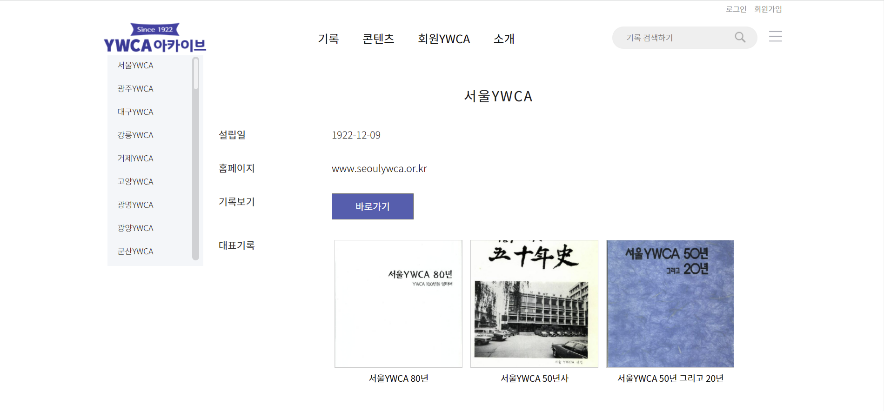884x411 pixels.
Task: Click the 회원가입 link
Action: [768, 9]
